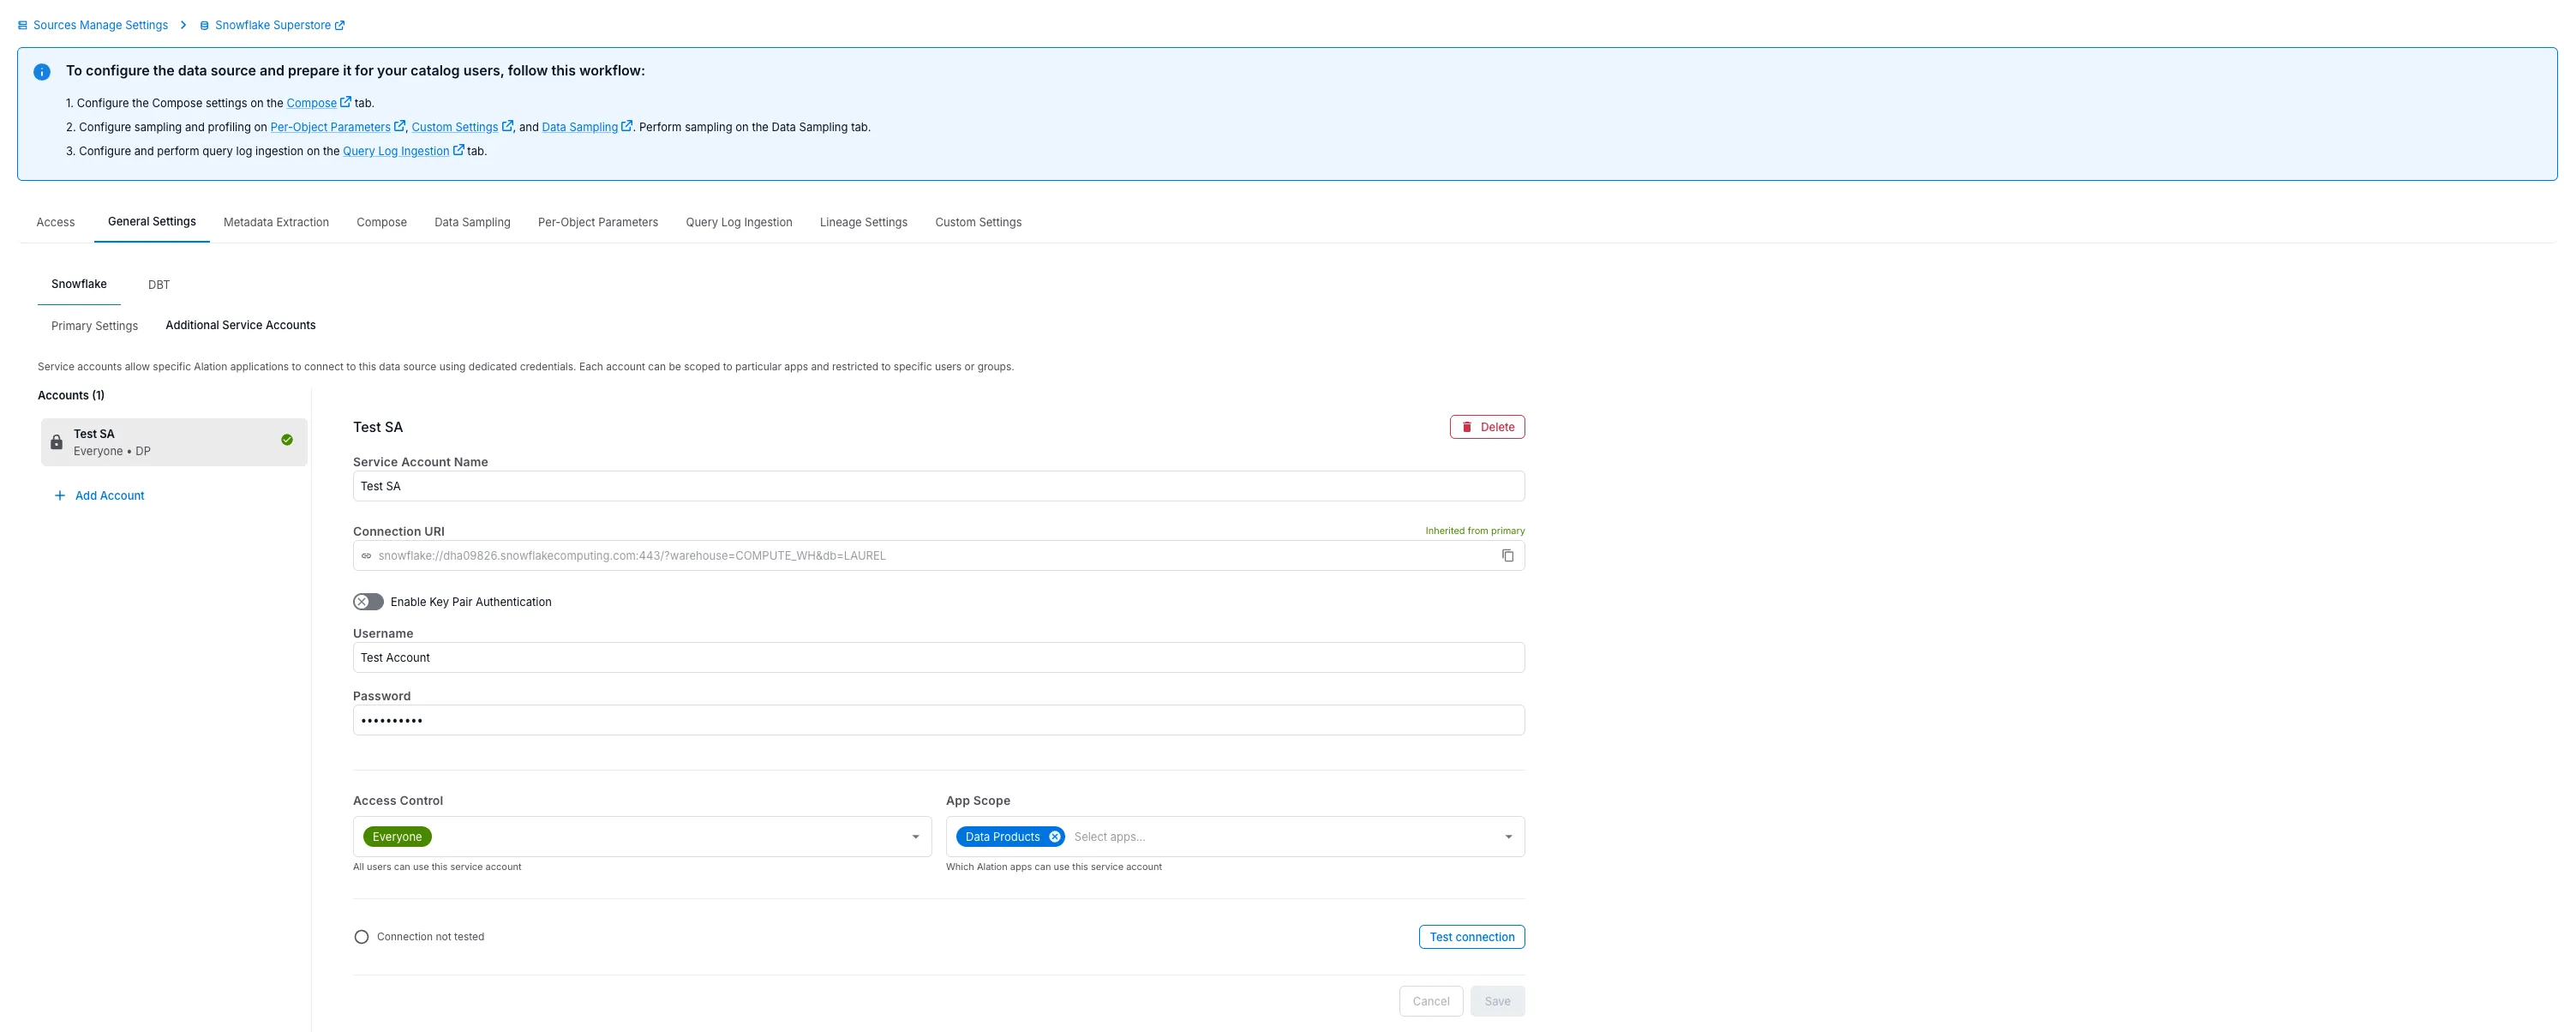
Task: Click the 'Inherited from primary' label
Action: click(1475, 531)
